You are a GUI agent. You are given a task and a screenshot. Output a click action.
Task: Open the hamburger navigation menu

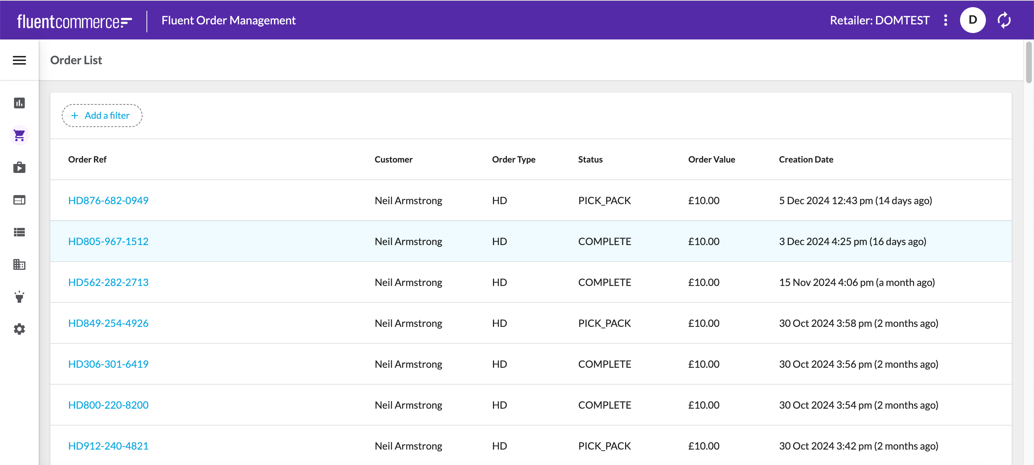19,60
